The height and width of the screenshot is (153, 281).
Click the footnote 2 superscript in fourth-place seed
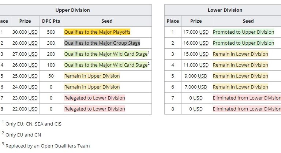(149, 64)
